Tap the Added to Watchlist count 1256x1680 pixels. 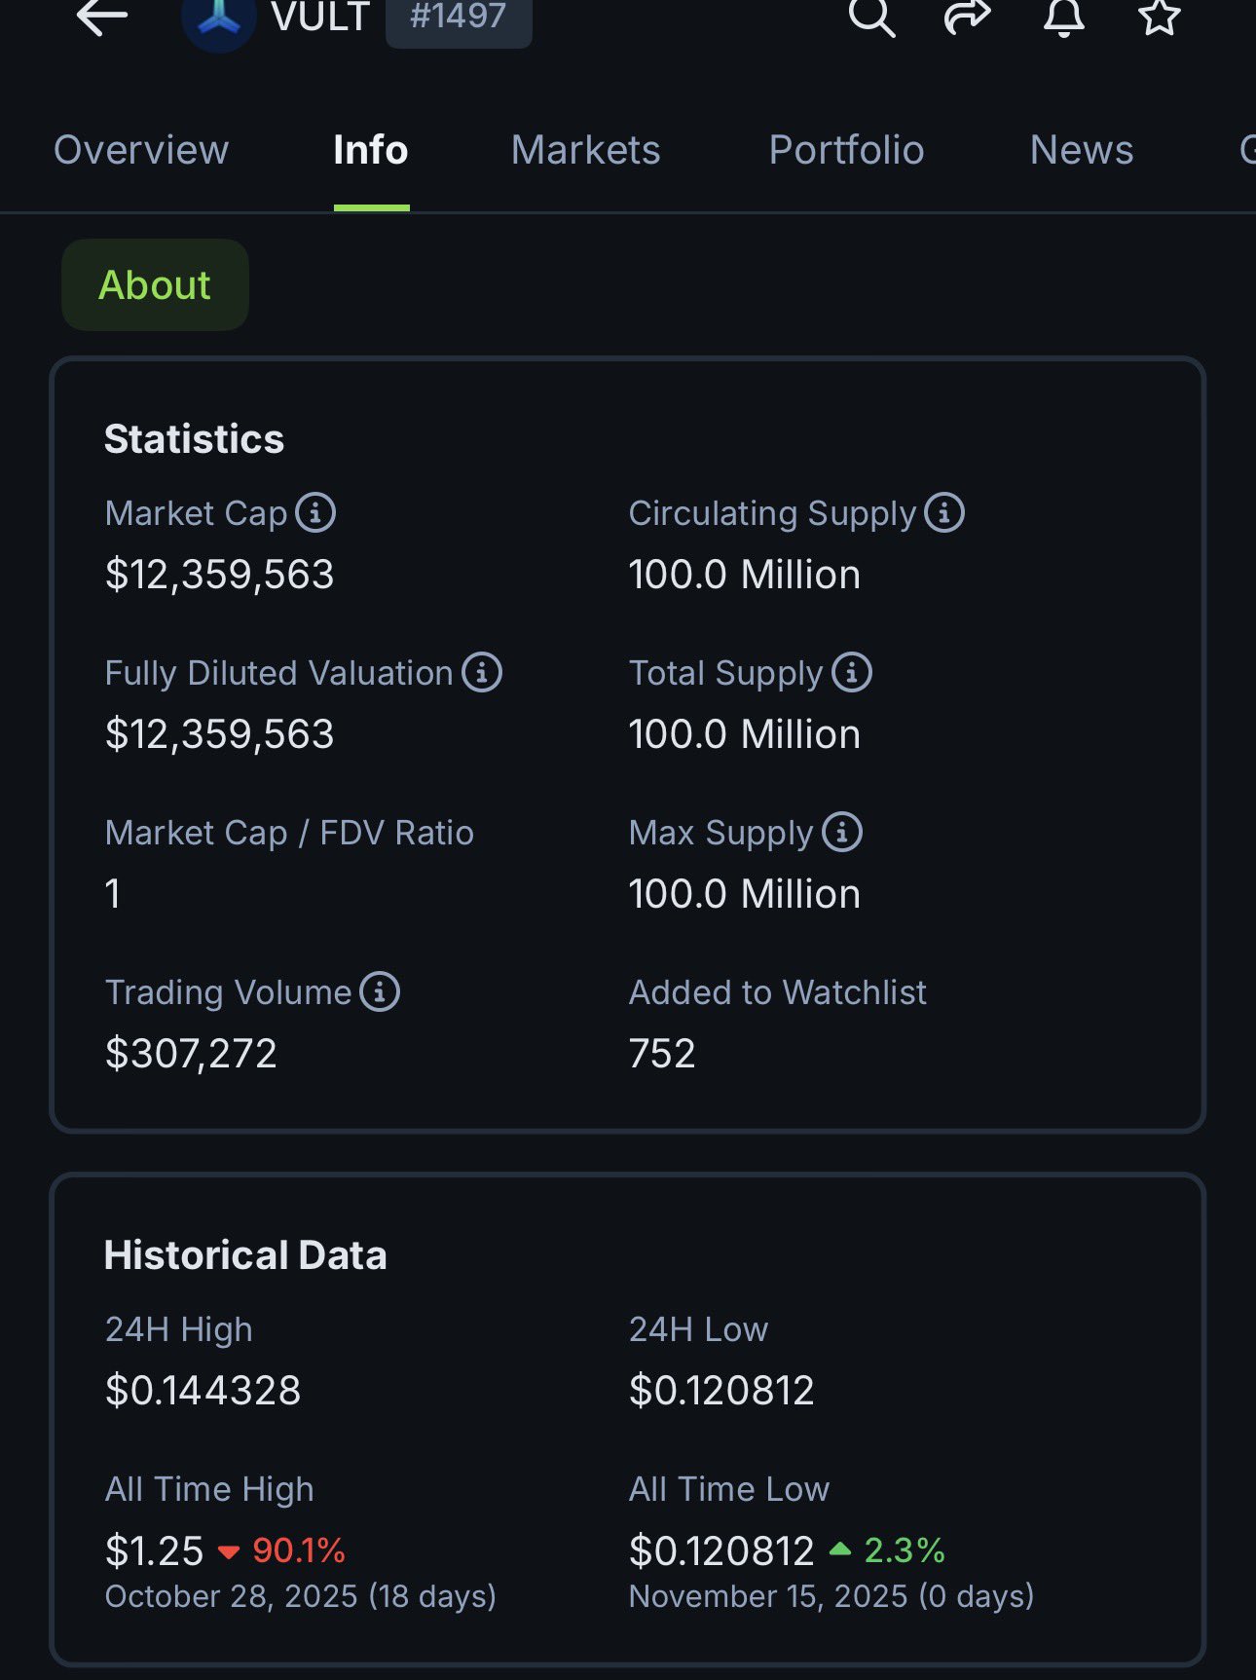(662, 1054)
